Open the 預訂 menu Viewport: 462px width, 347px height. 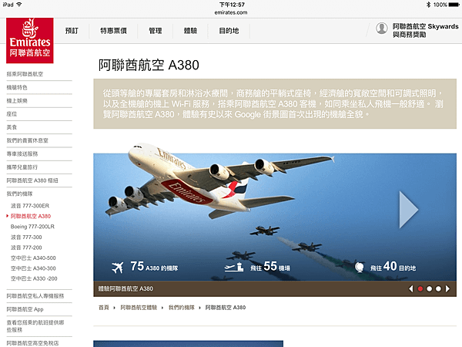click(72, 31)
